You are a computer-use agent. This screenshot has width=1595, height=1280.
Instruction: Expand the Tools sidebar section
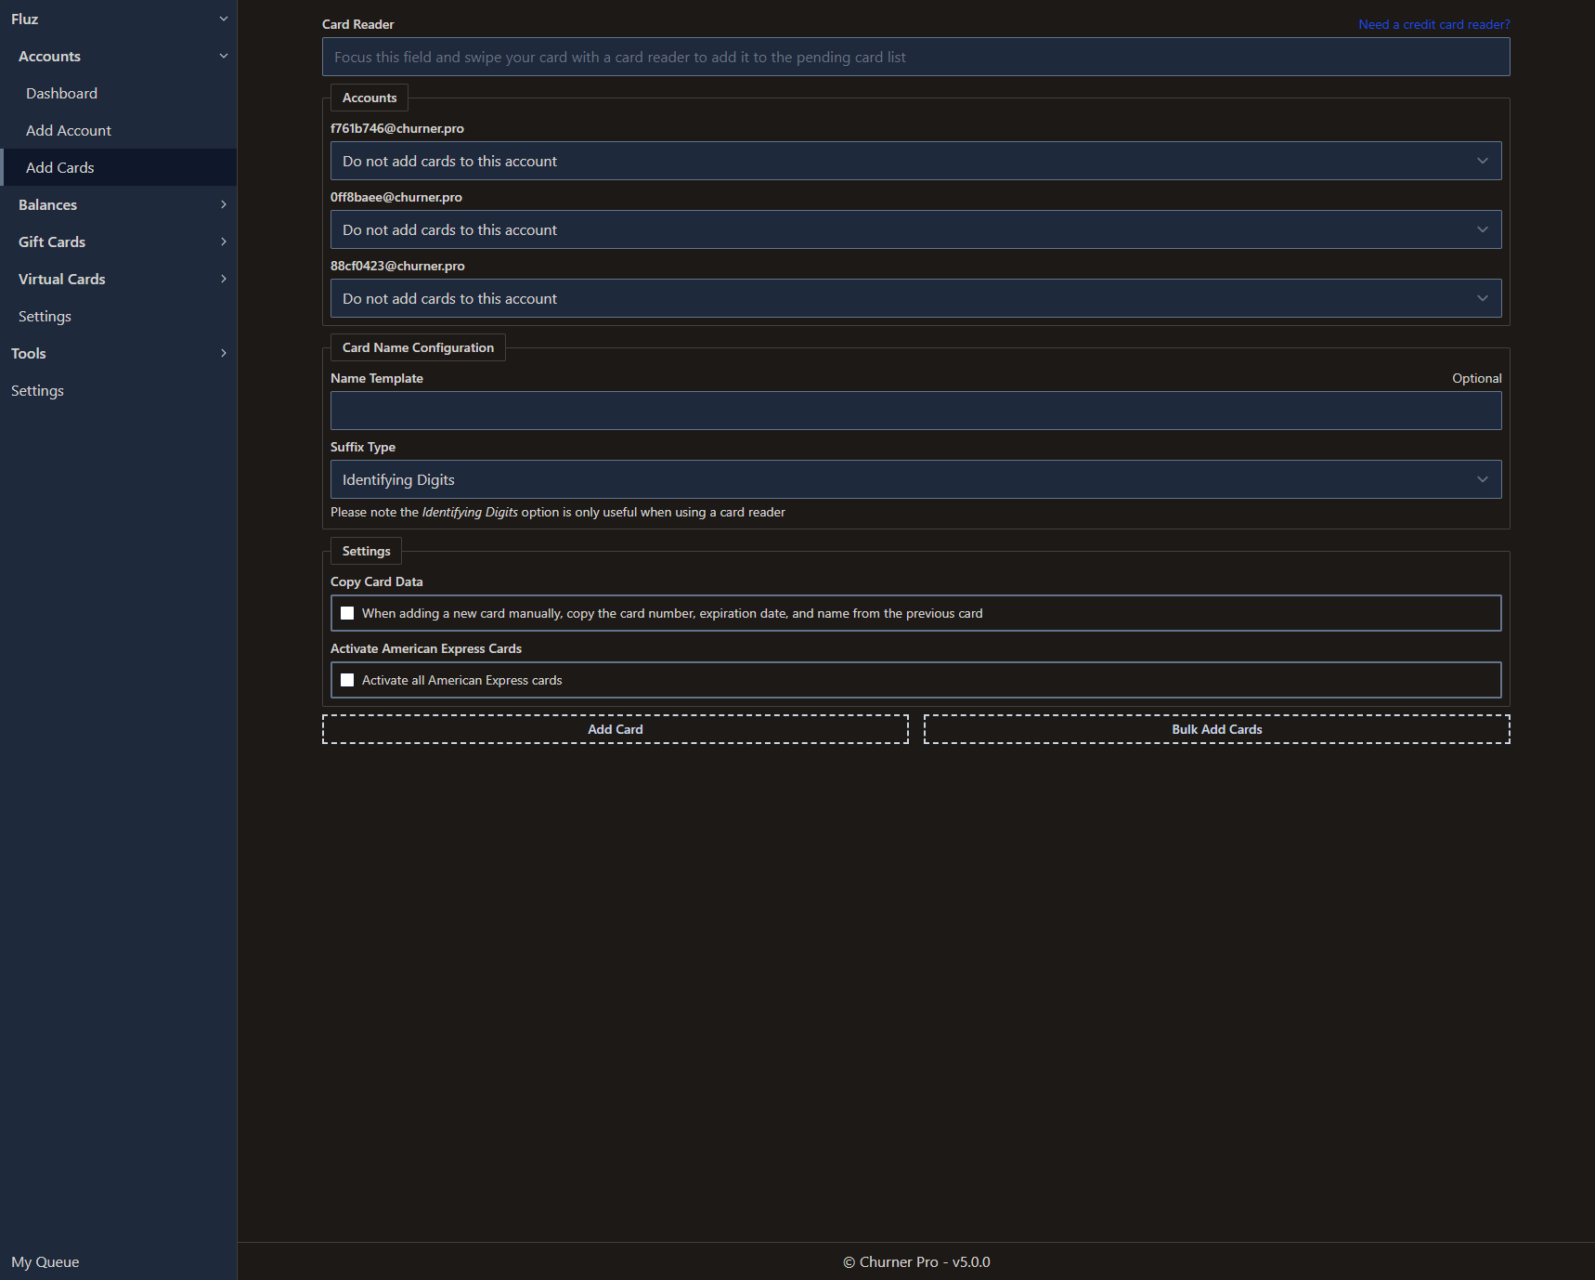tap(223, 353)
